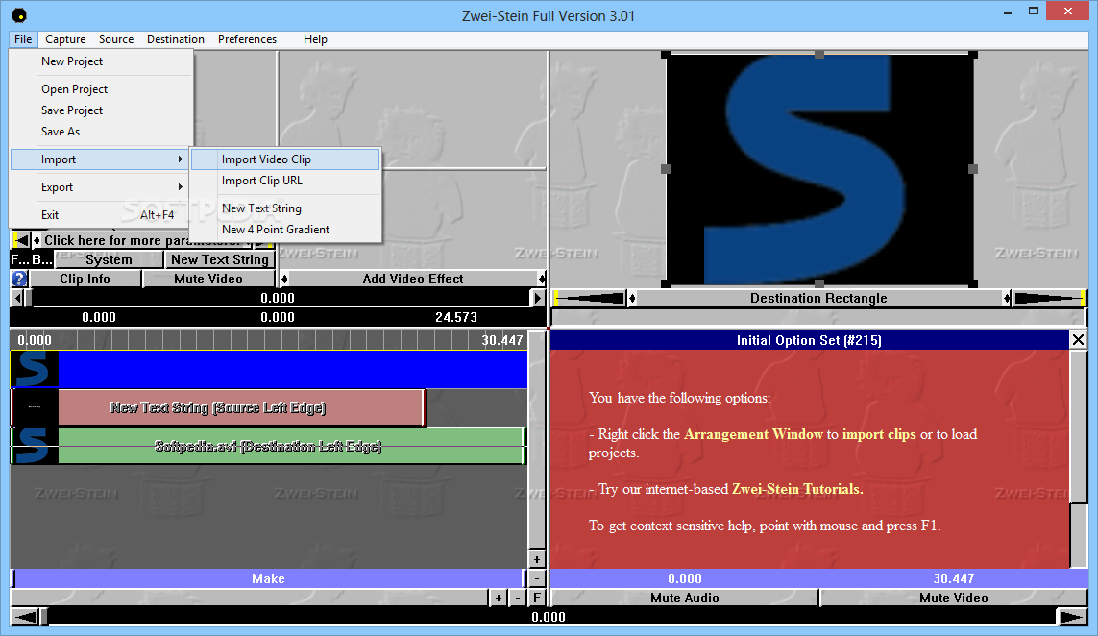Choose Import Video Clip from the submenu
This screenshot has height=636, width=1098.
coord(285,159)
